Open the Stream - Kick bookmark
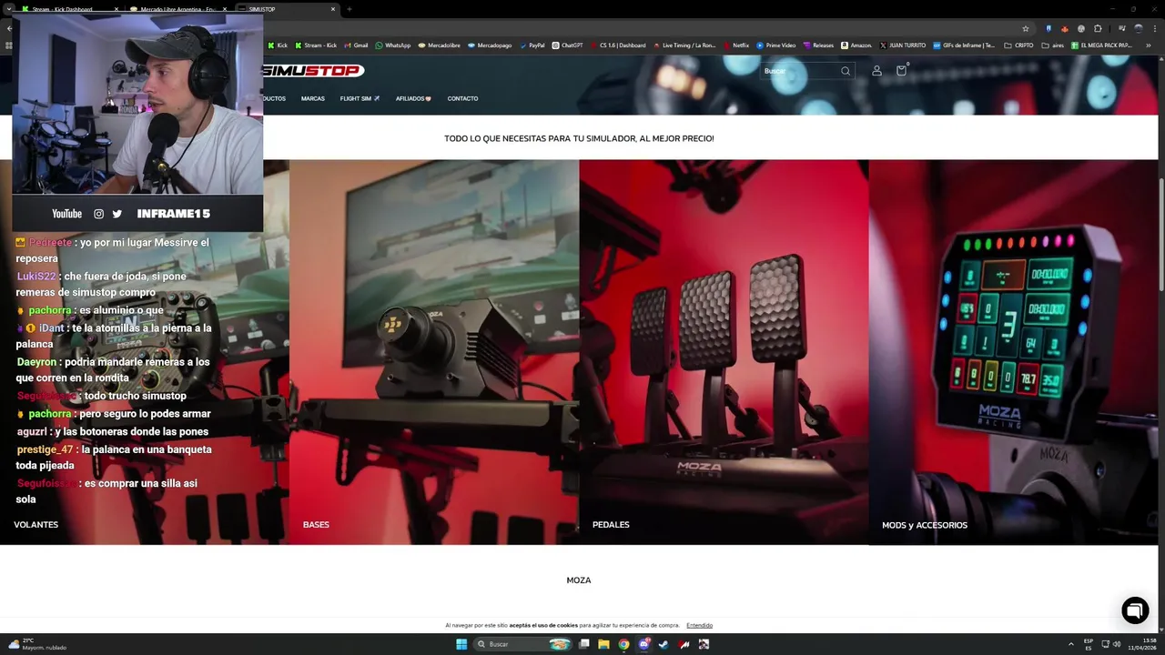The height and width of the screenshot is (655, 1165). pos(316,45)
